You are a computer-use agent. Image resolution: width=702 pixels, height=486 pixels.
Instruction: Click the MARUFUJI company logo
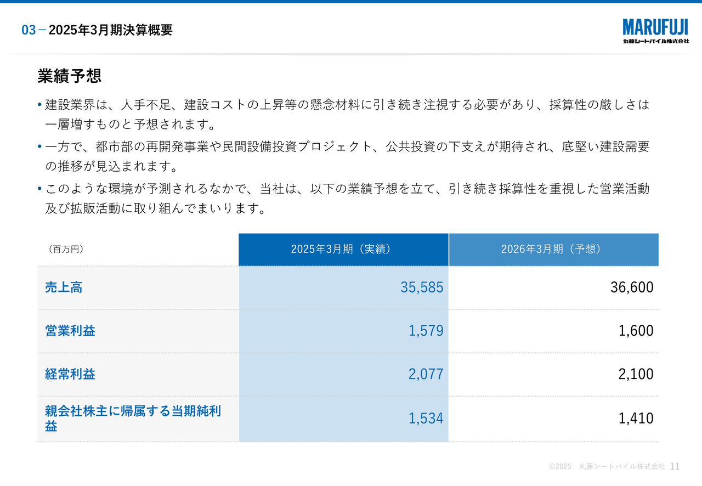[655, 31]
